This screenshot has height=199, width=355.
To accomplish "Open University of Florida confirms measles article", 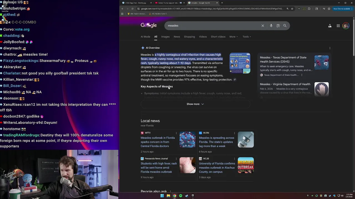I will point(217,168).
